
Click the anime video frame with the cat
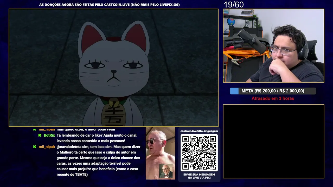[113, 68]
